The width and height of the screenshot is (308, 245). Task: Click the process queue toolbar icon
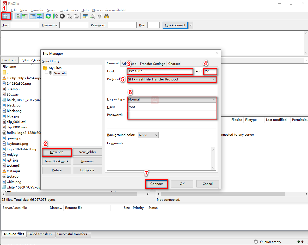pos(55,16)
